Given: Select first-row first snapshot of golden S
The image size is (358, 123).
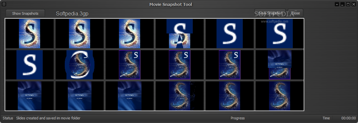Looking at the screenshot, I should [x=30, y=33].
